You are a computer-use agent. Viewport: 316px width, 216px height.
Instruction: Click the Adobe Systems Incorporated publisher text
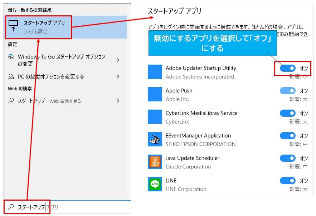pyautogui.click(x=200, y=77)
